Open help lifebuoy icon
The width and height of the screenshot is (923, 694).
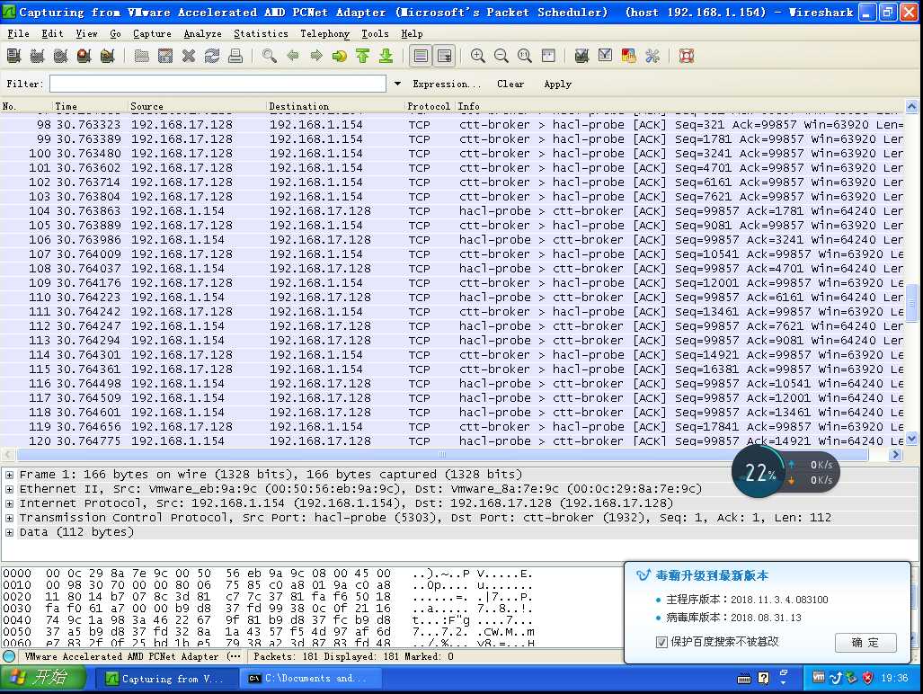coord(687,56)
